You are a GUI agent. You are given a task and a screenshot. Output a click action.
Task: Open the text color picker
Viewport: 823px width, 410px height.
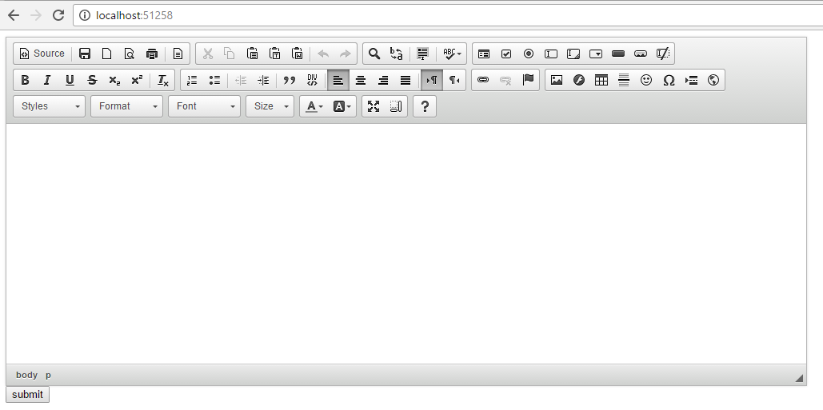point(314,106)
